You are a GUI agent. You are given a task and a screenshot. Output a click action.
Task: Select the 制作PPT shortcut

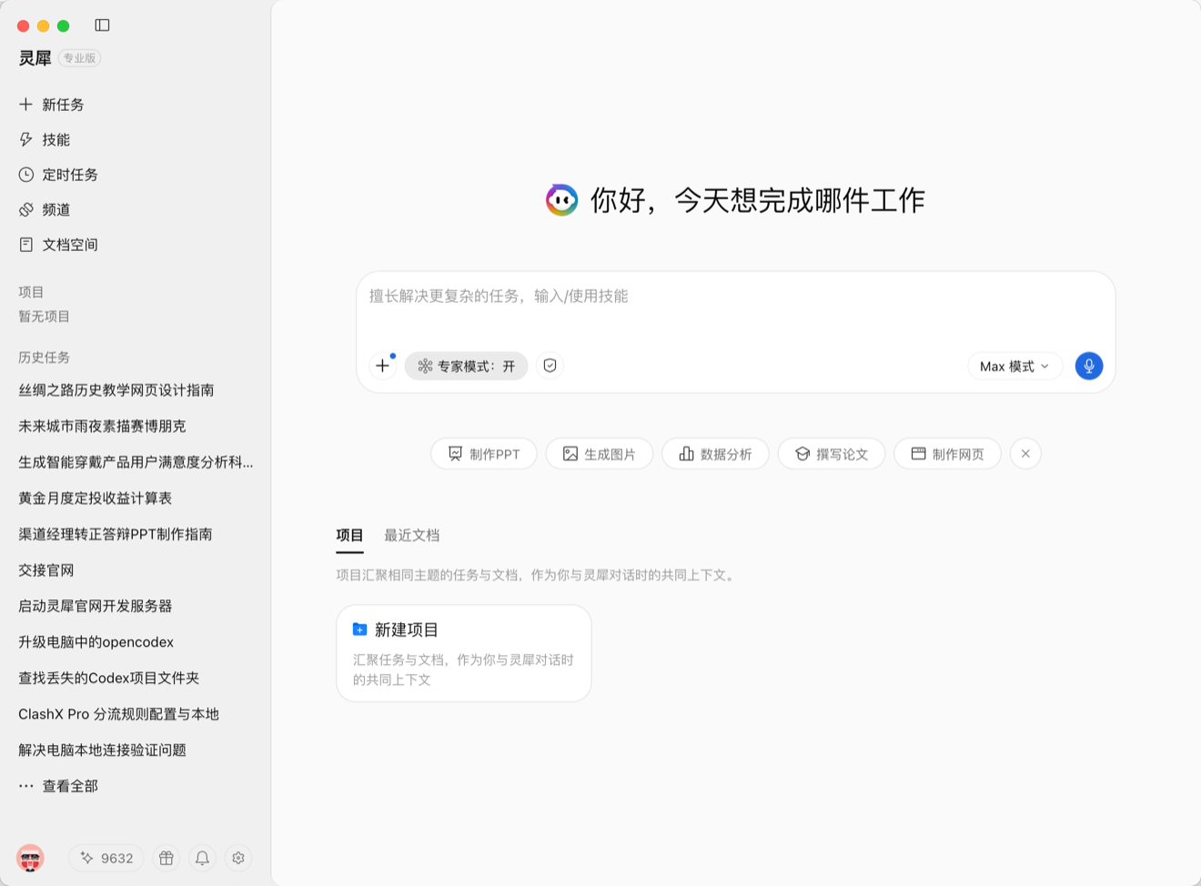pos(484,454)
